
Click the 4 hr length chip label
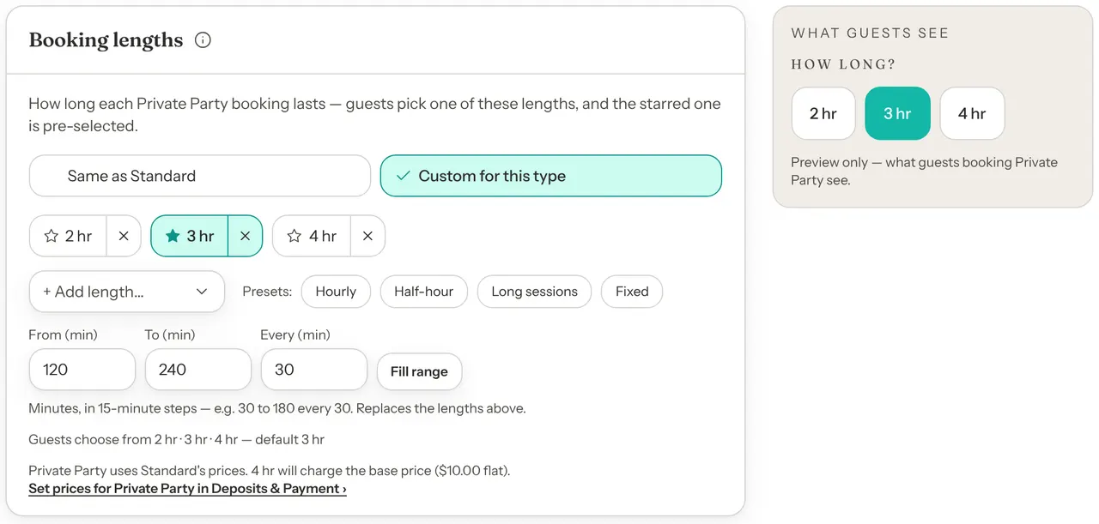323,236
